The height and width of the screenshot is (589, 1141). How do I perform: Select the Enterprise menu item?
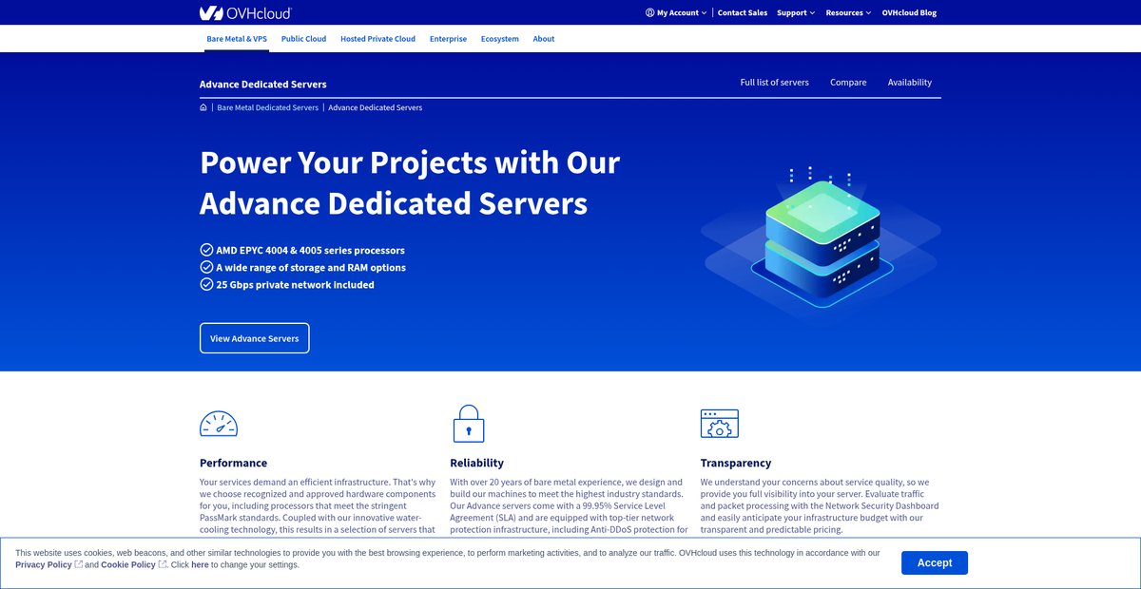448,39
